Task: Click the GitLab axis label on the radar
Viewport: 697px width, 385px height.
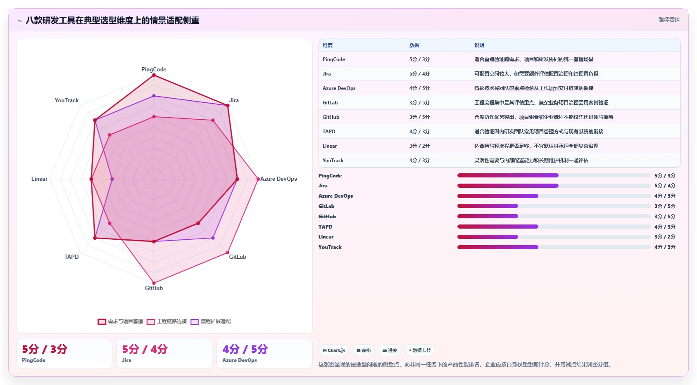Action: tap(238, 257)
